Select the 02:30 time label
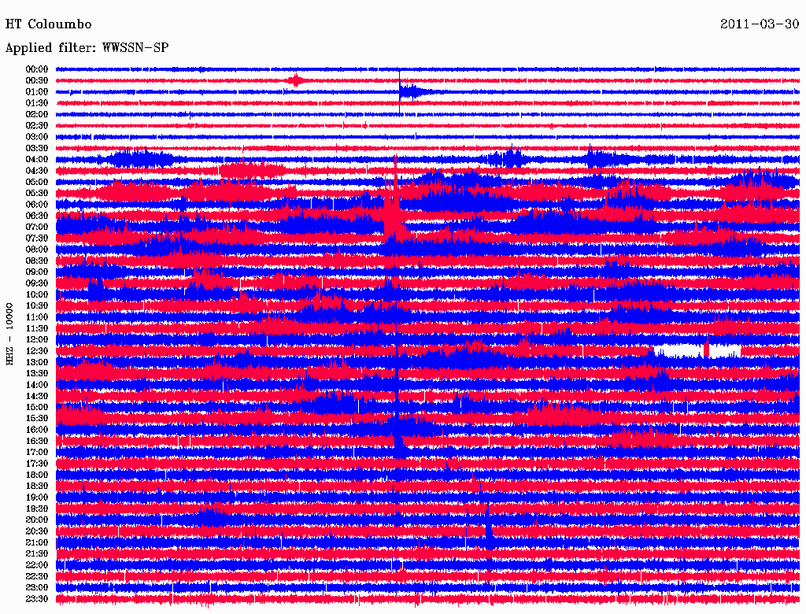Screen dimensions: 806x614 pyautogui.click(x=36, y=125)
